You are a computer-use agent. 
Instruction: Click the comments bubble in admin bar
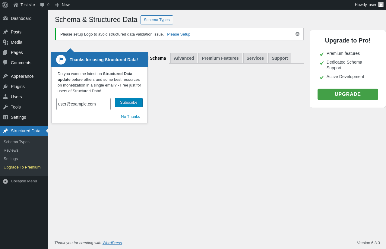tap(43, 5)
